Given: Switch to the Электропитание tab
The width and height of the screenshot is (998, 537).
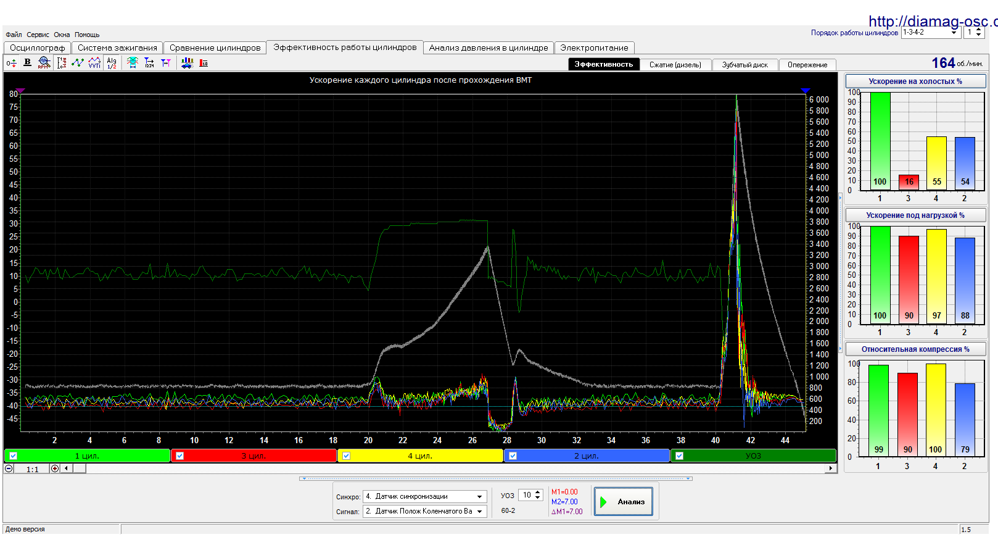Looking at the screenshot, I should tap(594, 48).
